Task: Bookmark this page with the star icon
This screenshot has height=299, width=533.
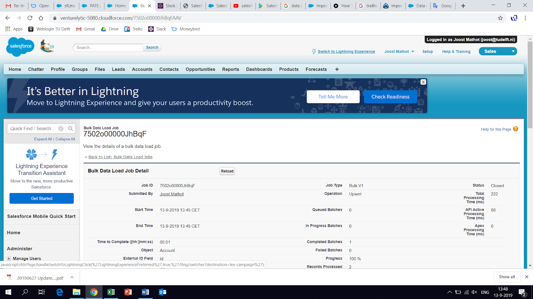Action: tap(500, 18)
